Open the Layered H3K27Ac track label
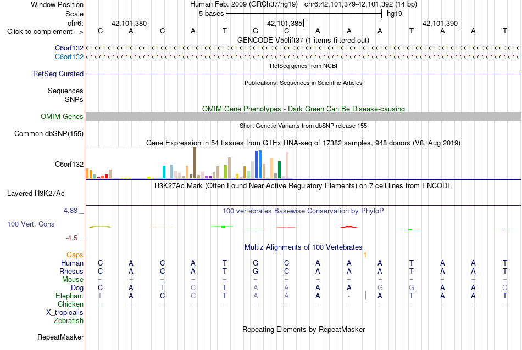Screen dimensions: 522x350 coord(36,194)
